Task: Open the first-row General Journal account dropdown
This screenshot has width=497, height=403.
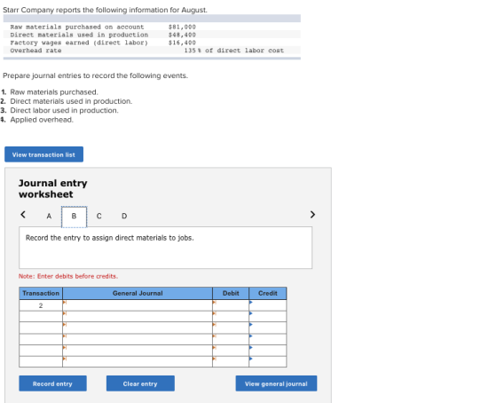Action: tap(138, 305)
